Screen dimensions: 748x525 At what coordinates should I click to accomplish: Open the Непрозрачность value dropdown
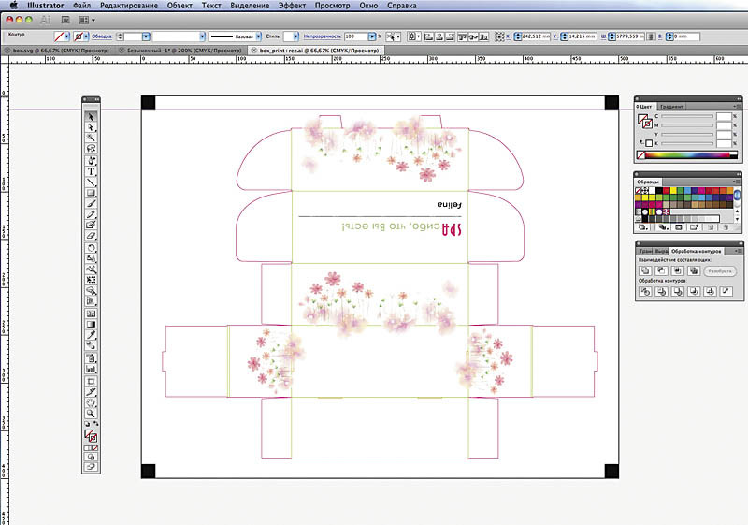(x=371, y=36)
